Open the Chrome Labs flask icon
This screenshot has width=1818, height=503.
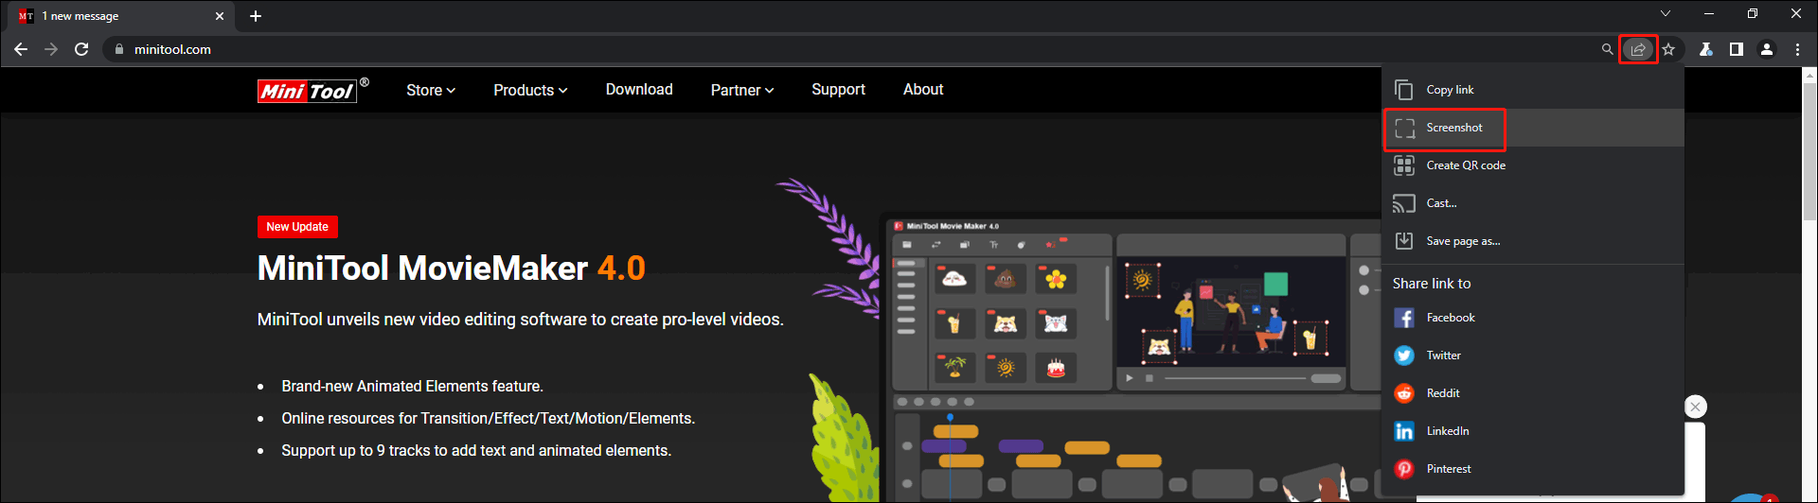(x=1705, y=49)
